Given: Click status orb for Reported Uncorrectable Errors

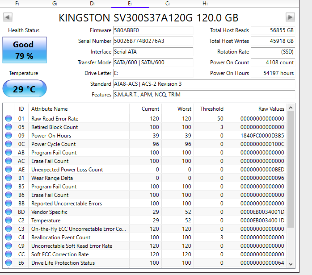Looking at the screenshot, I should 8,203.
